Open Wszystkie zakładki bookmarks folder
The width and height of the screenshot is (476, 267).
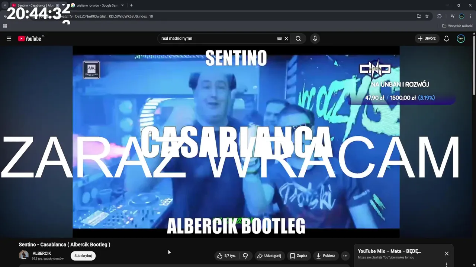457,26
